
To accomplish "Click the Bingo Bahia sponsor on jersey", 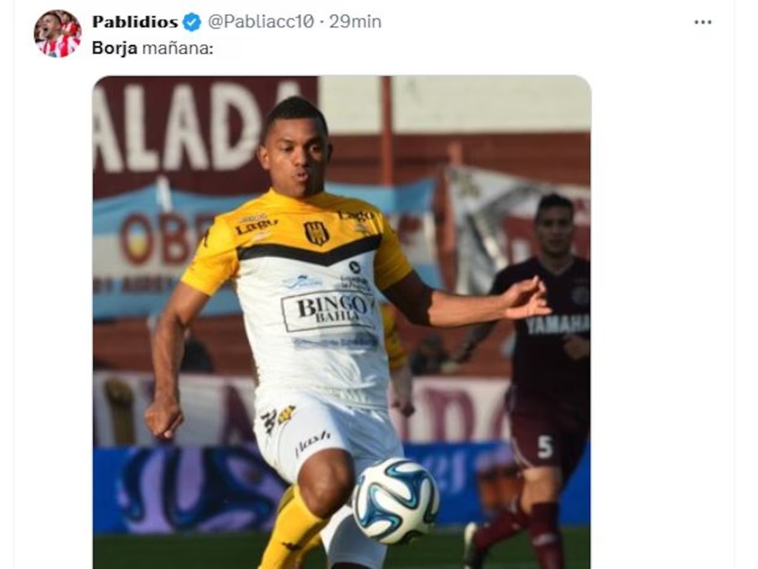I will [x=327, y=310].
